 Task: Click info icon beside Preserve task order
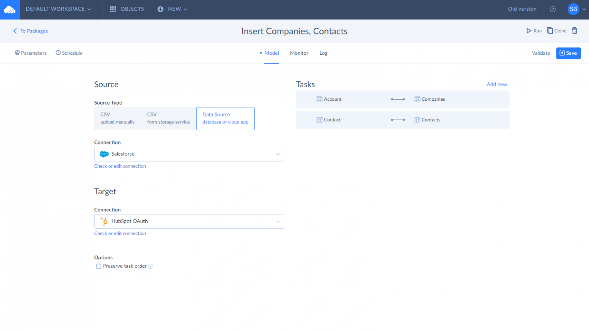[151, 266]
